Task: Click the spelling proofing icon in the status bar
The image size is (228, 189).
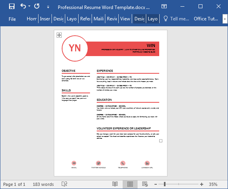Action: [64, 184]
